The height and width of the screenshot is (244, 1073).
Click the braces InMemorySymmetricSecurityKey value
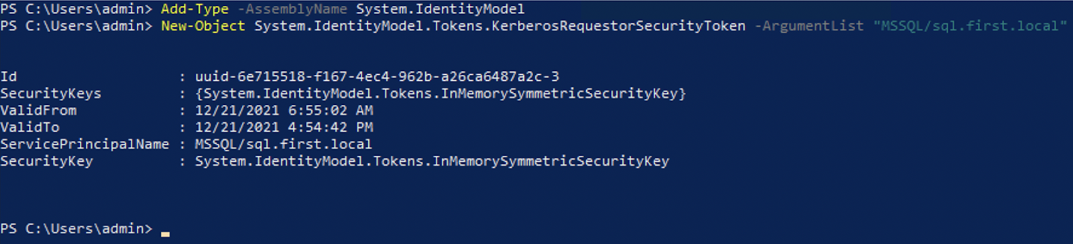coord(441,94)
